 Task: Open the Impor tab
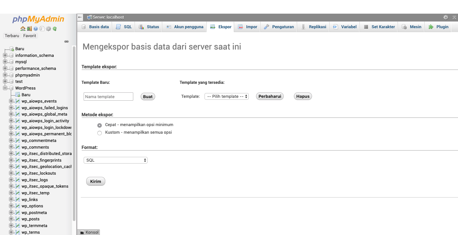(247, 27)
